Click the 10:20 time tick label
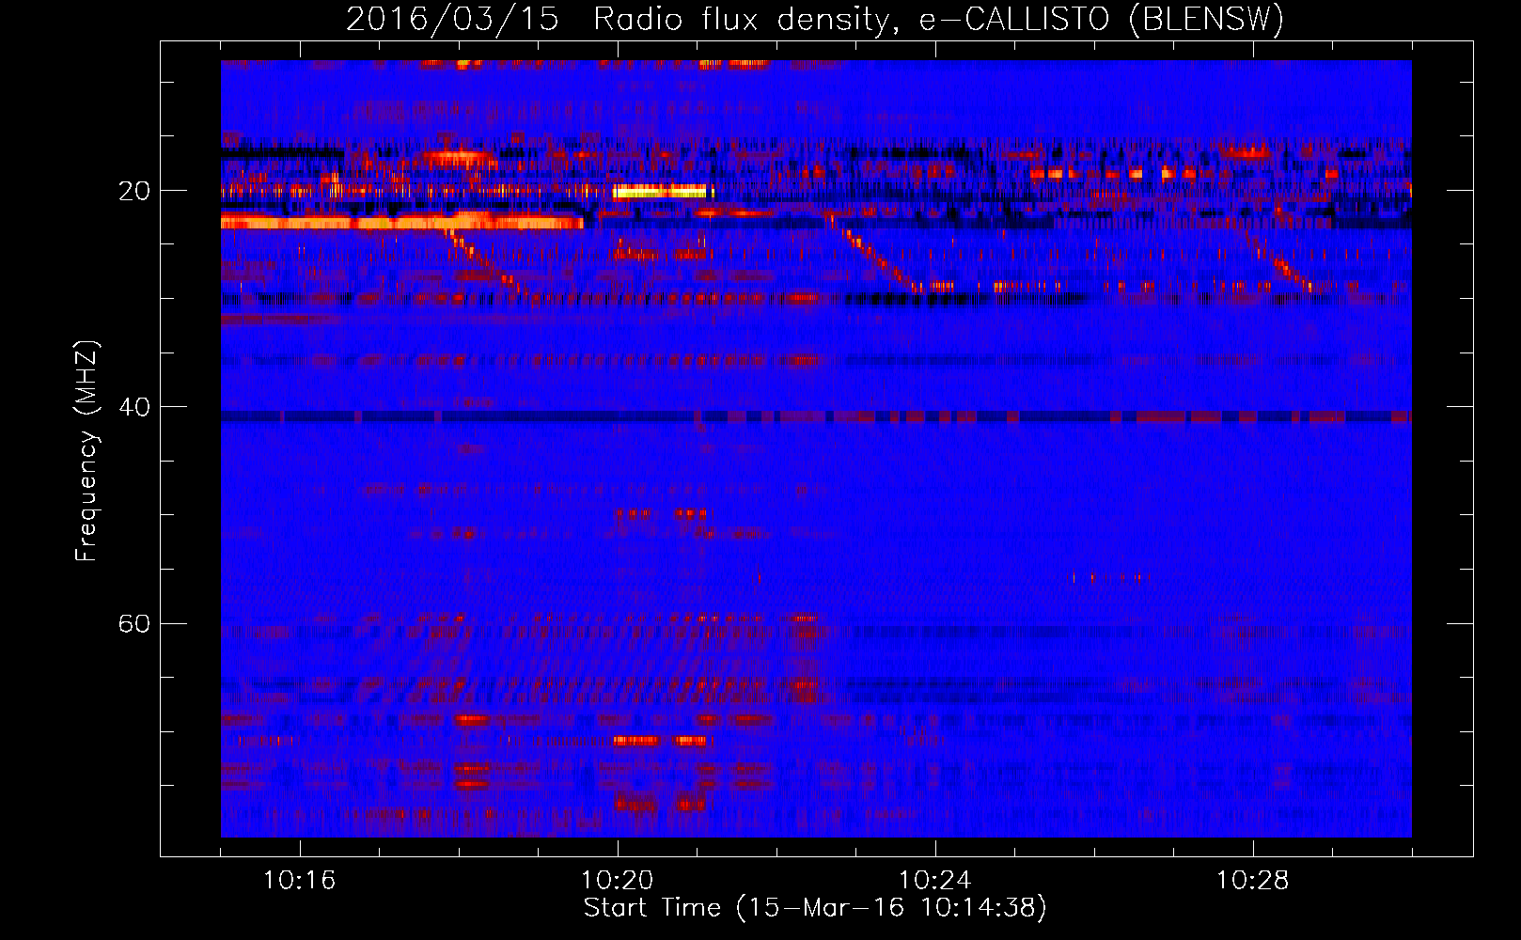1521x940 pixels. coord(618,881)
